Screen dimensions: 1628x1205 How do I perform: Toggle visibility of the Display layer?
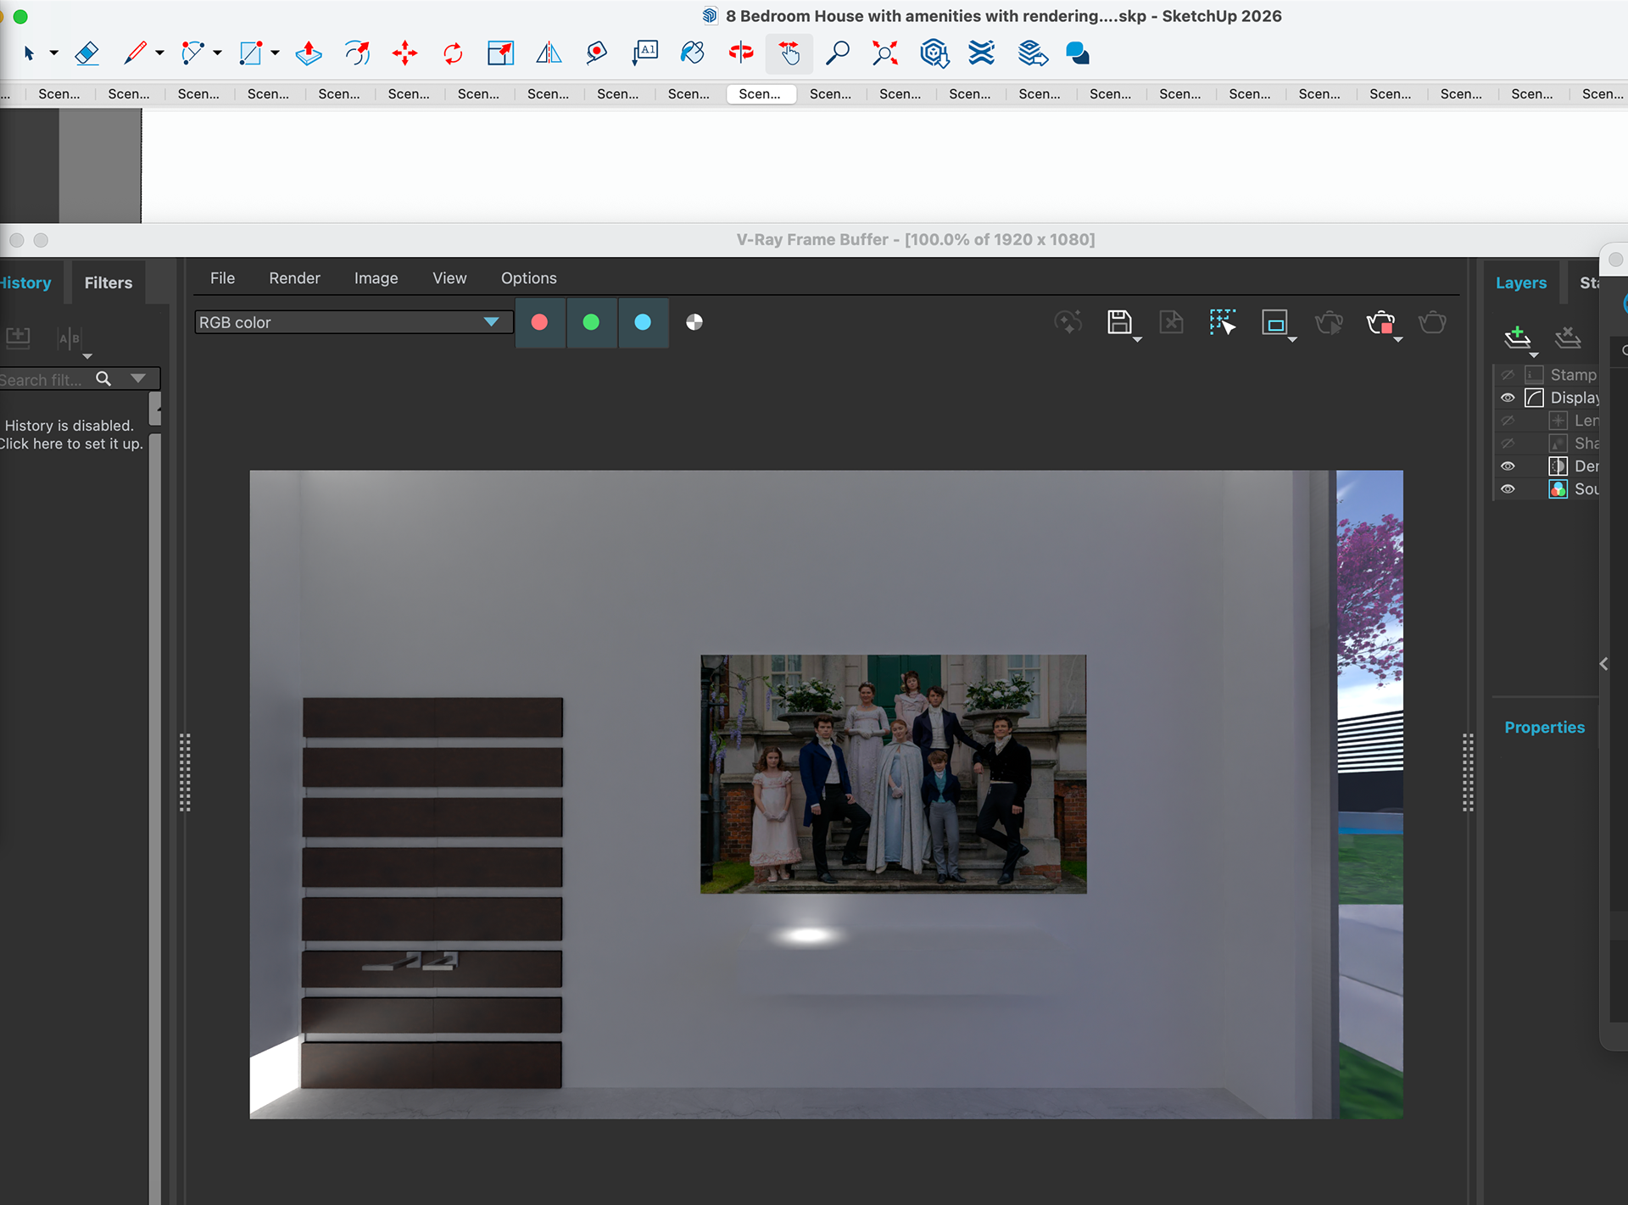(1508, 398)
